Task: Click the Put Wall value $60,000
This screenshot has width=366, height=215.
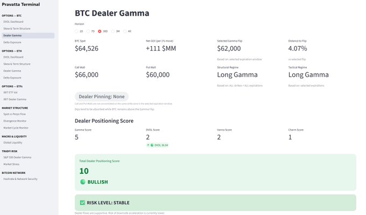Action: tap(158, 75)
